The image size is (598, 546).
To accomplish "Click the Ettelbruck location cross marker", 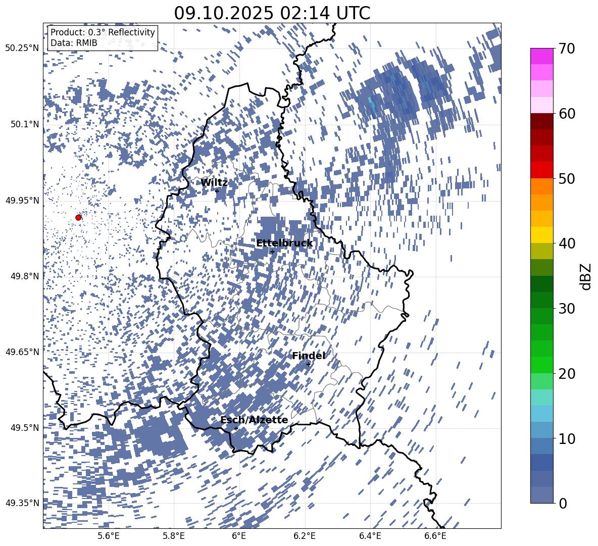I will [272, 252].
